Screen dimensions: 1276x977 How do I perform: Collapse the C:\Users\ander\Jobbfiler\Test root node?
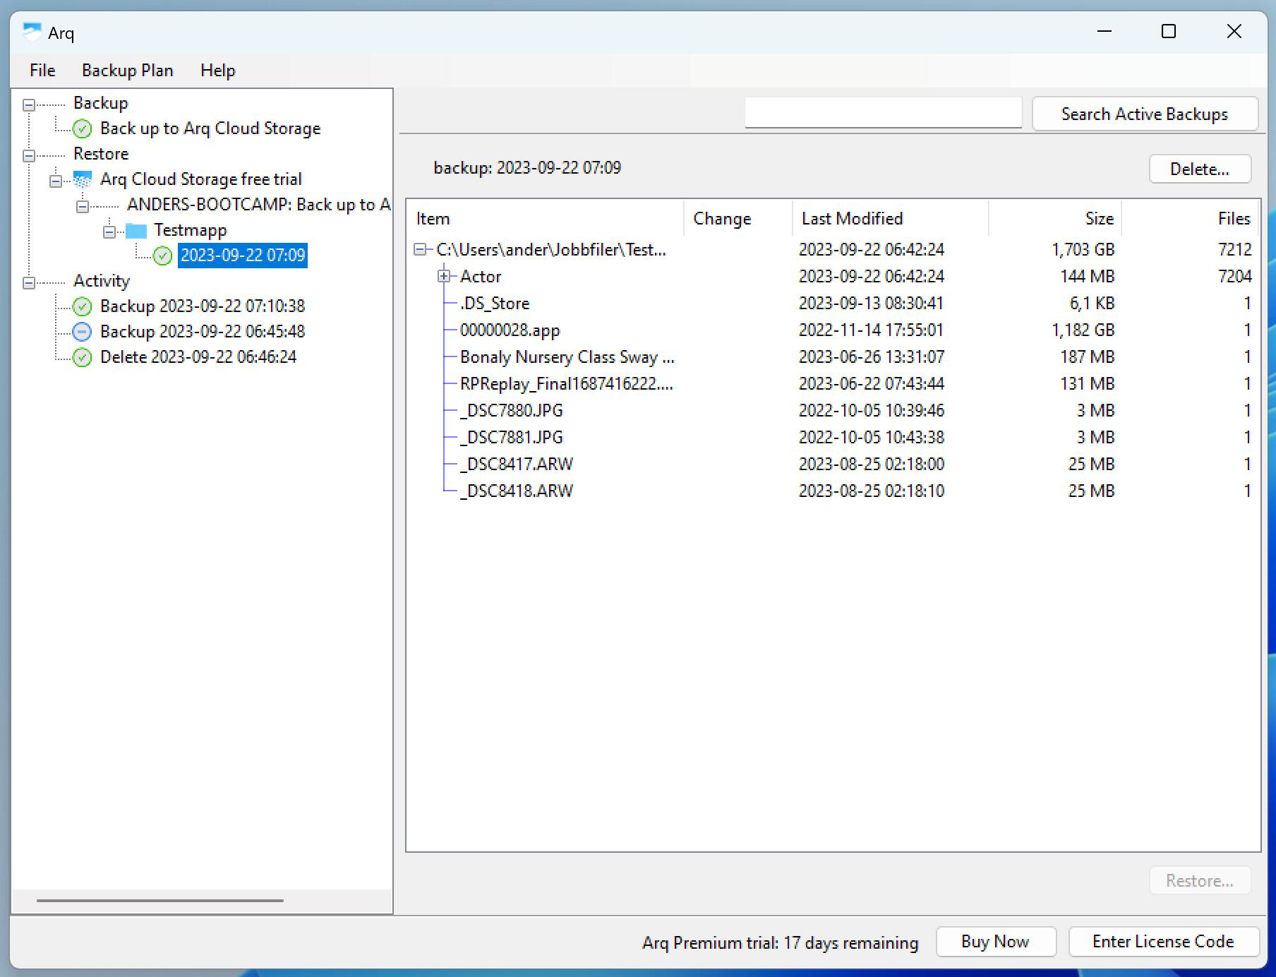423,249
